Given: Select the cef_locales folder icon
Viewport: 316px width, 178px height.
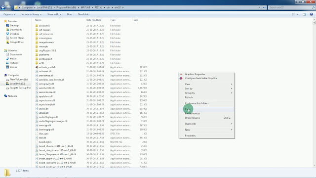Looking at the screenshot, I should click(37, 30).
